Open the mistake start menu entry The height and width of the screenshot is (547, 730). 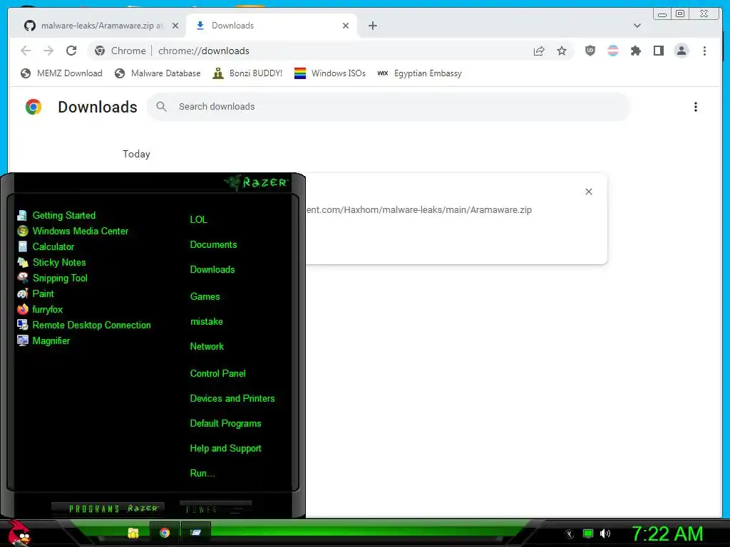[x=206, y=322]
